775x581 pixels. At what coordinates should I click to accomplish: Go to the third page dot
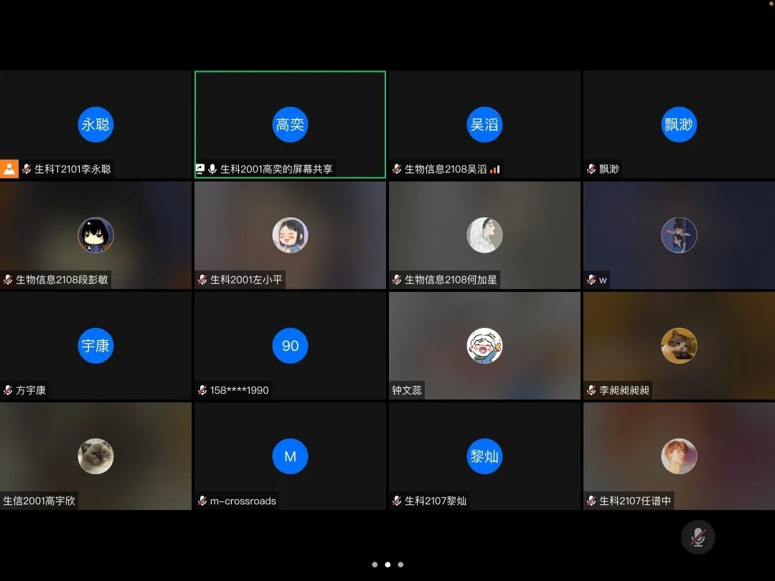(400, 565)
